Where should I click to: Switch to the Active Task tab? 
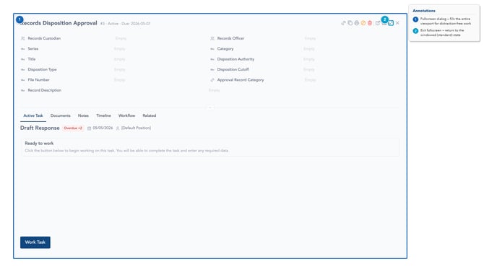33,115
